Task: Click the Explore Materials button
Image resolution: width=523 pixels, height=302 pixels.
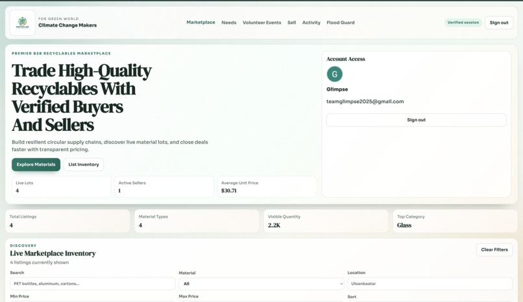Action: [x=36, y=165]
